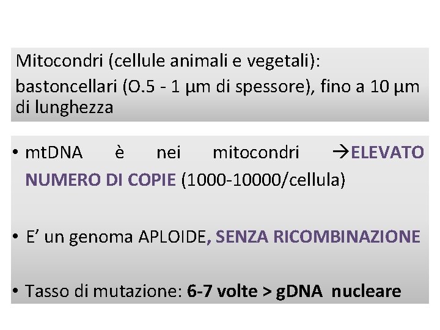Click the arrow symbol before ELEVATO
Viewport: 440px width, 330px height.
point(340,152)
